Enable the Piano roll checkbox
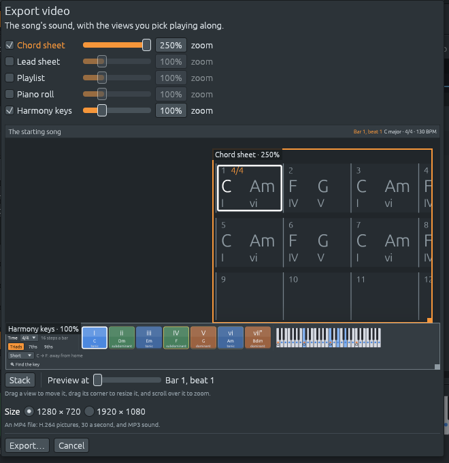This screenshot has width=449, height=463. click(x=10, y=94)
